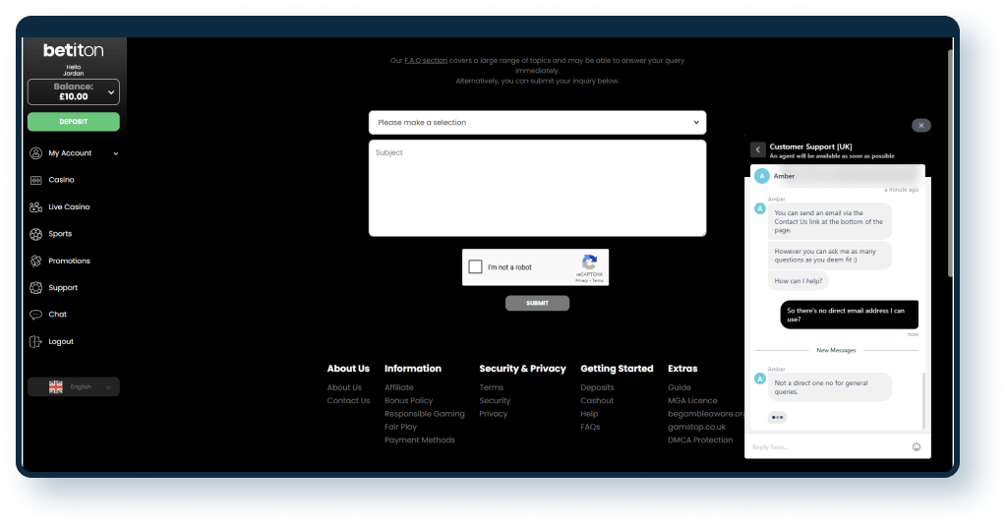Screen dimensions: 1007x525
Task: Open Live Casino via its sidebar icon
Action: (36, 207)
